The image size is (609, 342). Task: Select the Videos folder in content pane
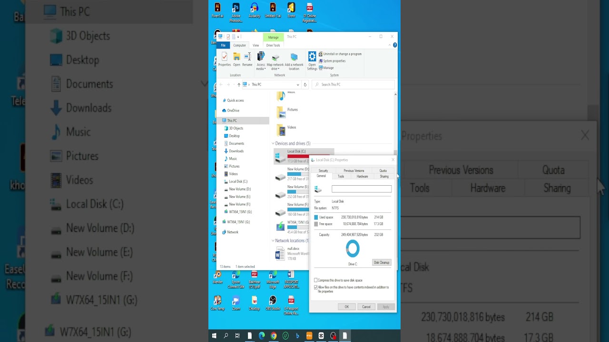coord(286,129)
